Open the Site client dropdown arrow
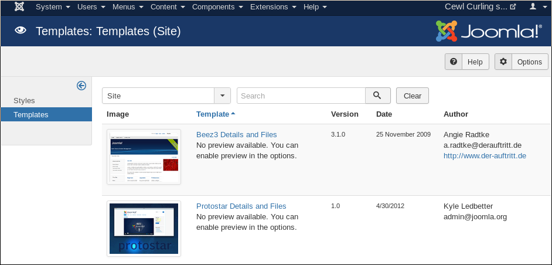 click(223, 96)
